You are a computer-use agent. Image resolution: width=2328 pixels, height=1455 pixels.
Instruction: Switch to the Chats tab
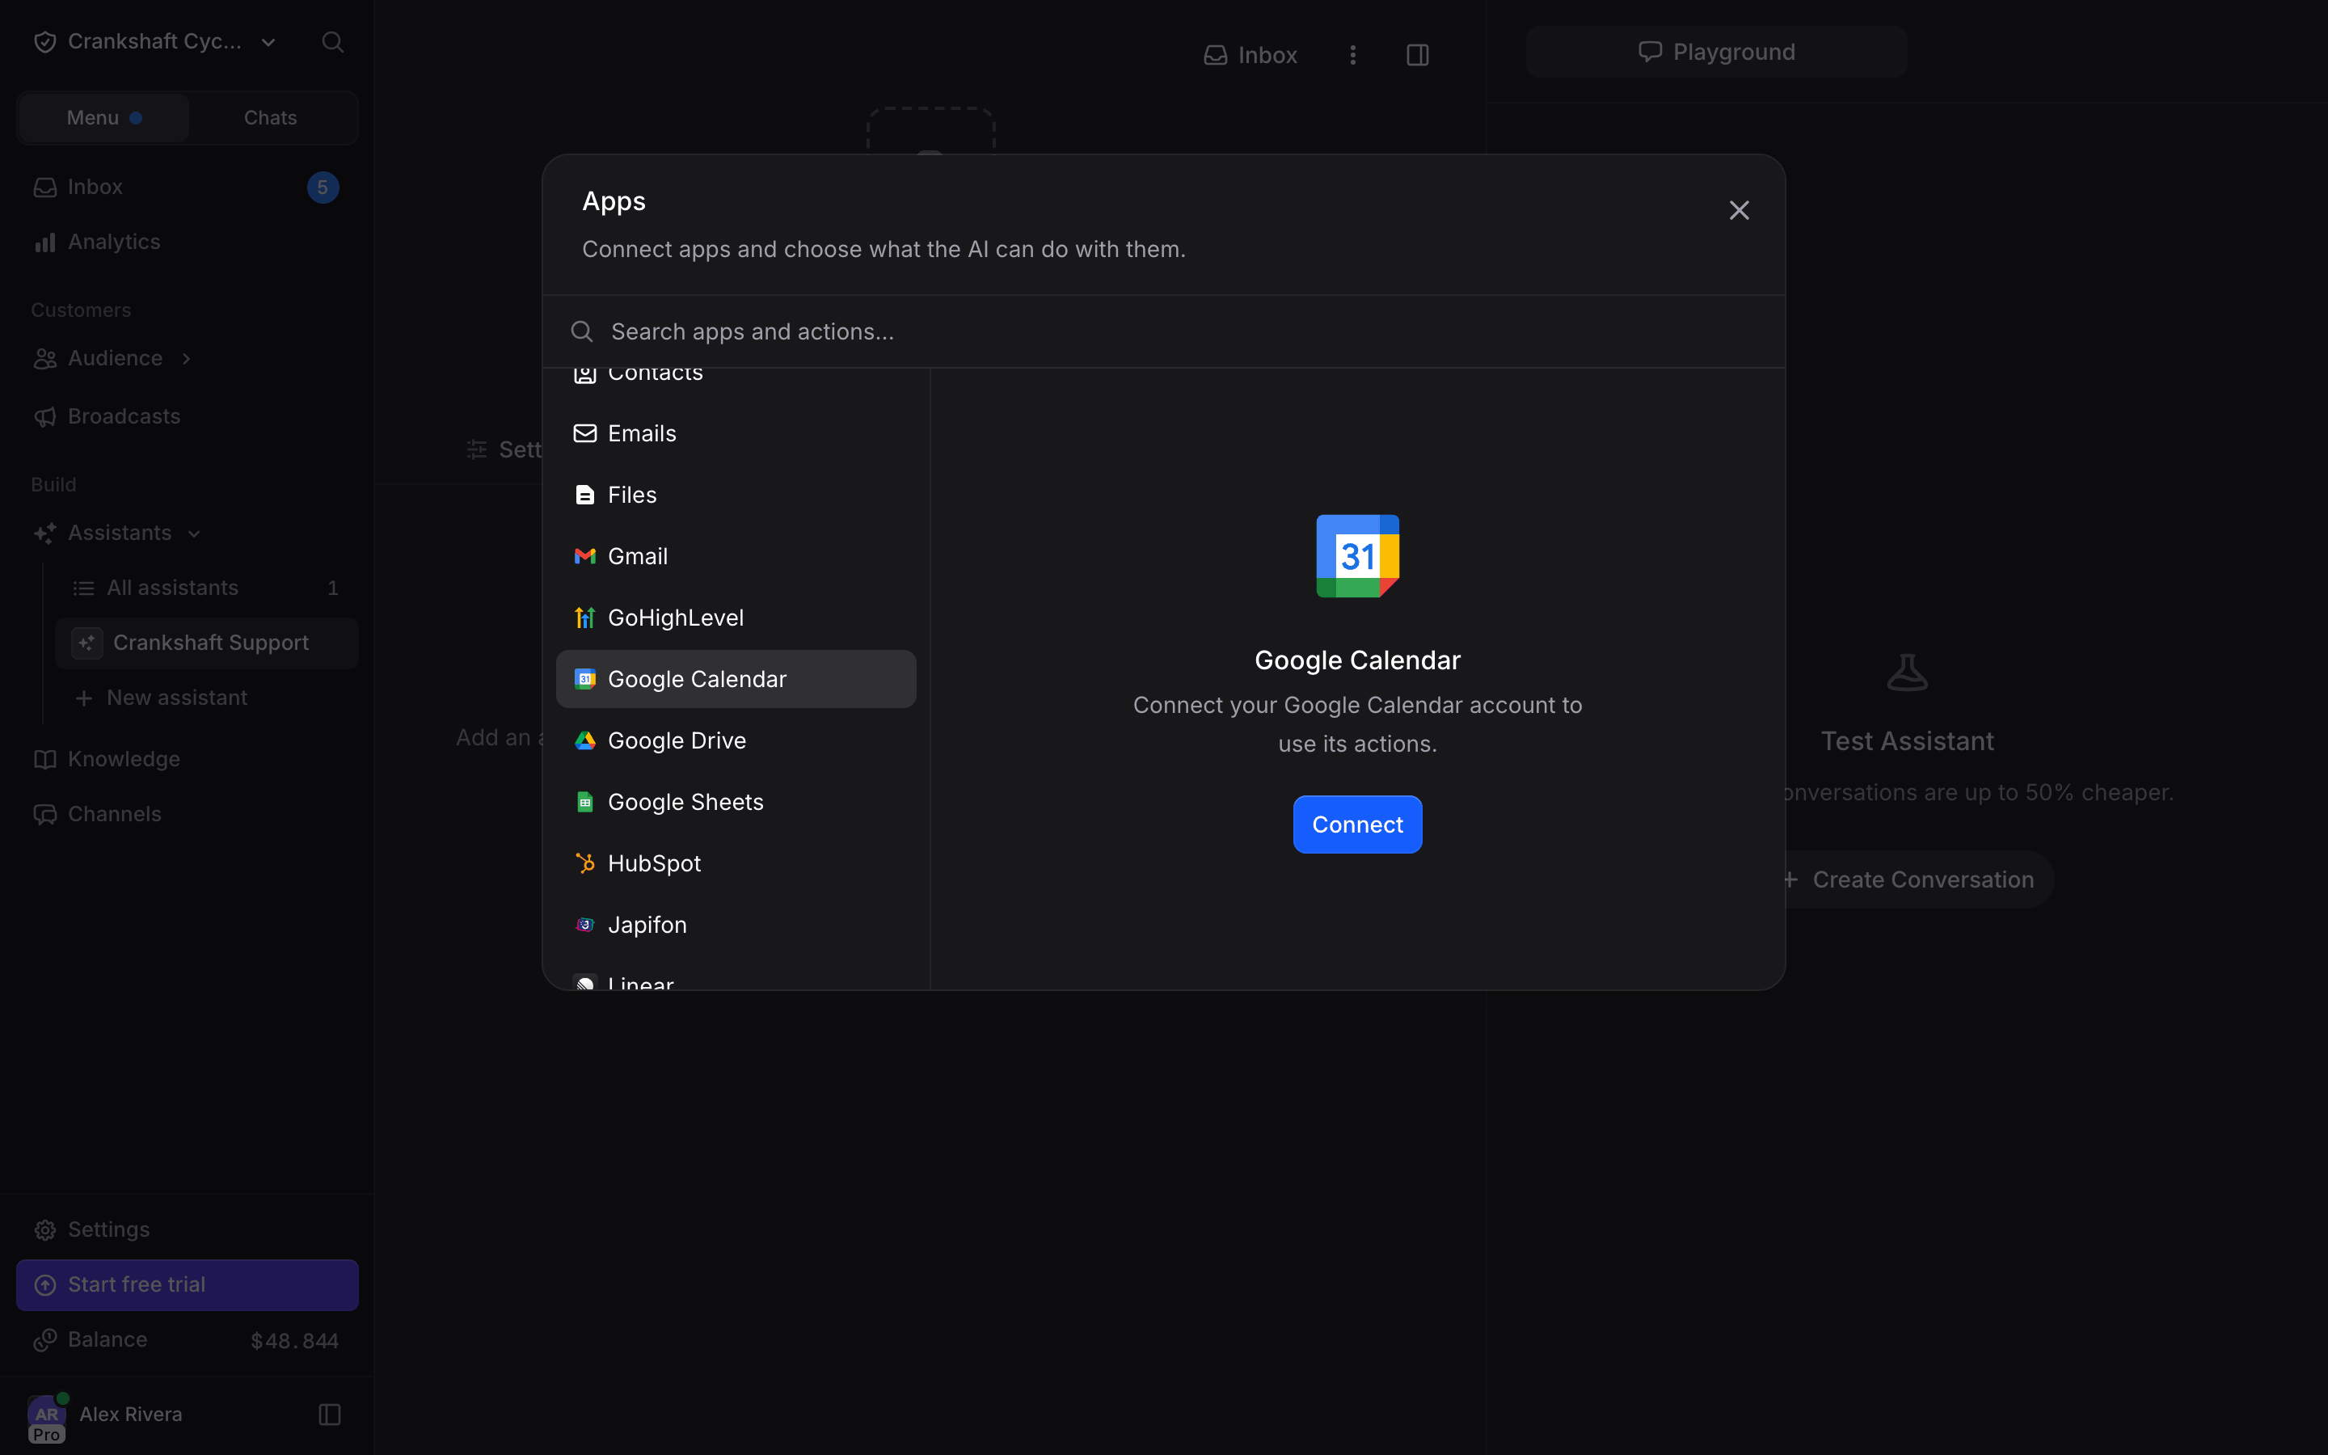click(x=270, y=117)
